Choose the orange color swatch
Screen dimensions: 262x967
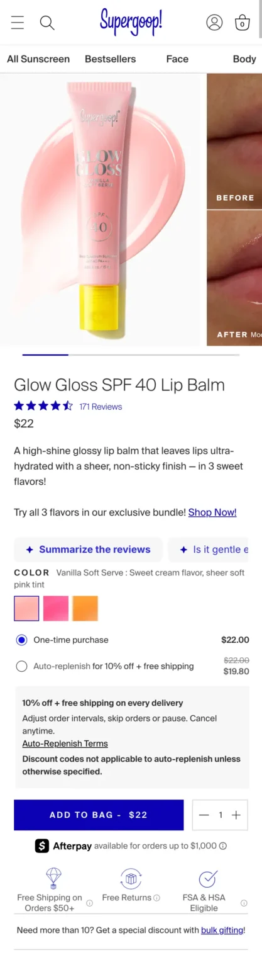(x=85, y=608)
